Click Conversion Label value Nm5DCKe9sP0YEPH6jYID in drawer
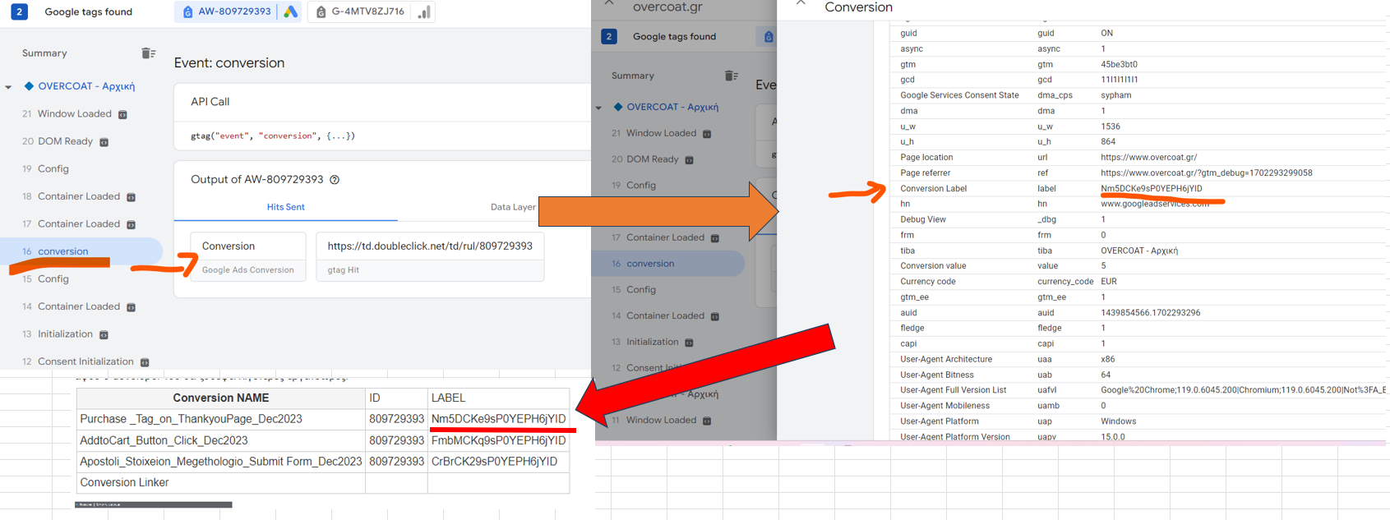The height and width of the screenshot is (520, 1390). [x=1151, y=189]
